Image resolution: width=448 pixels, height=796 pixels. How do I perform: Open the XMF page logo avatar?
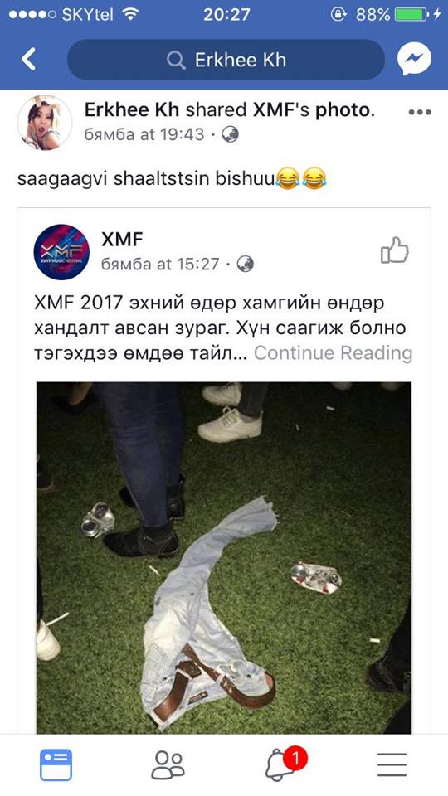click(61, 252)
